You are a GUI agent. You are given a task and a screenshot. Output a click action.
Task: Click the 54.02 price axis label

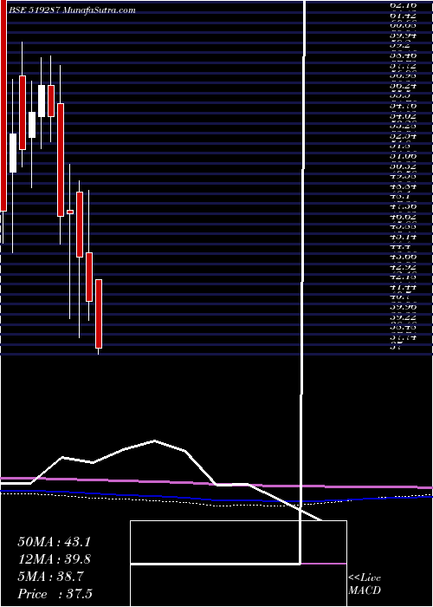[404, 115]
